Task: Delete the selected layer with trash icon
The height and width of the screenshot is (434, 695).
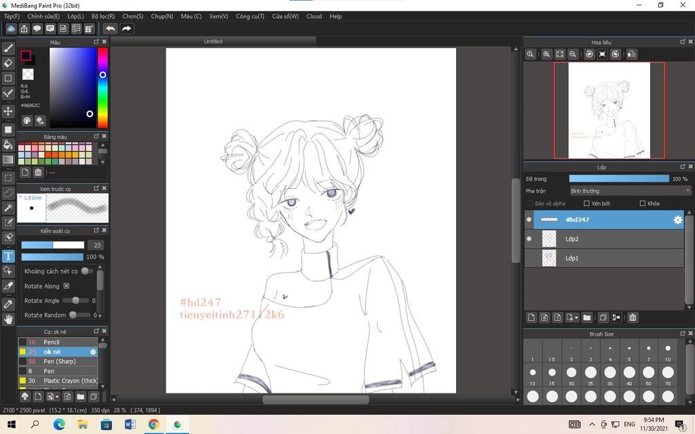Action: click(x=633, y=317)
